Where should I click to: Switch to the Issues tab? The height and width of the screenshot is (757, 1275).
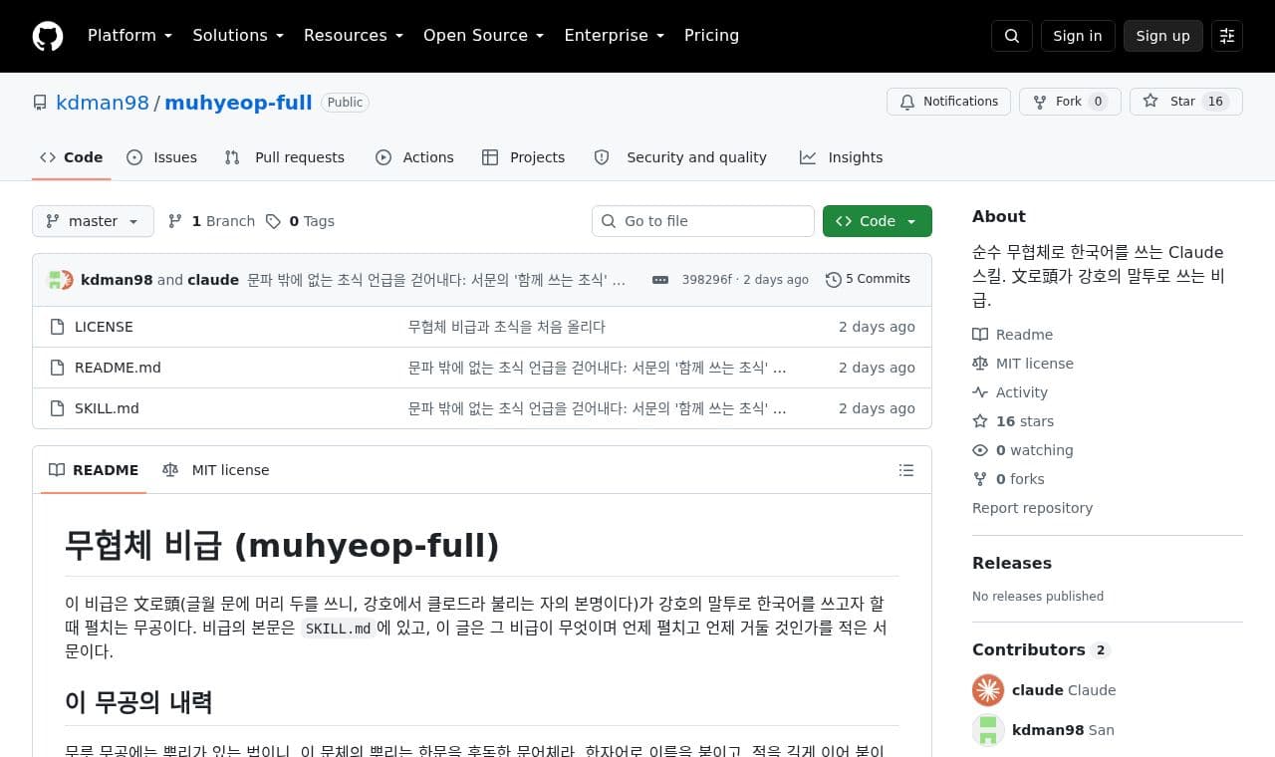tap(162, 157)
